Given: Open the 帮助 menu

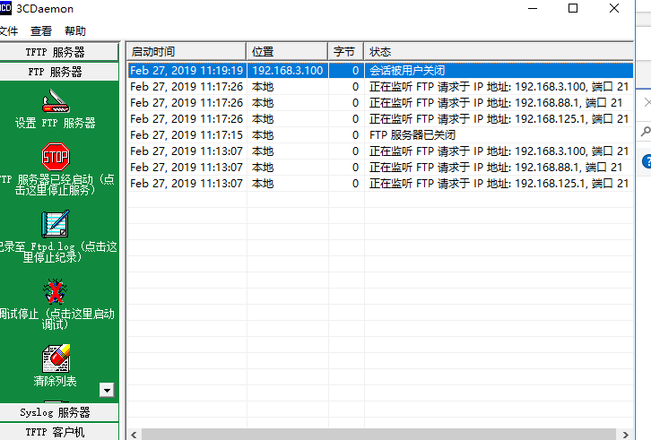Looking at the screenshot, I should tap(75, 31).
